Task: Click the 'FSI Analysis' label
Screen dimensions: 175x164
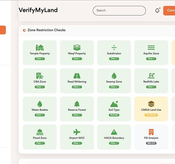Action: [151, 138]
